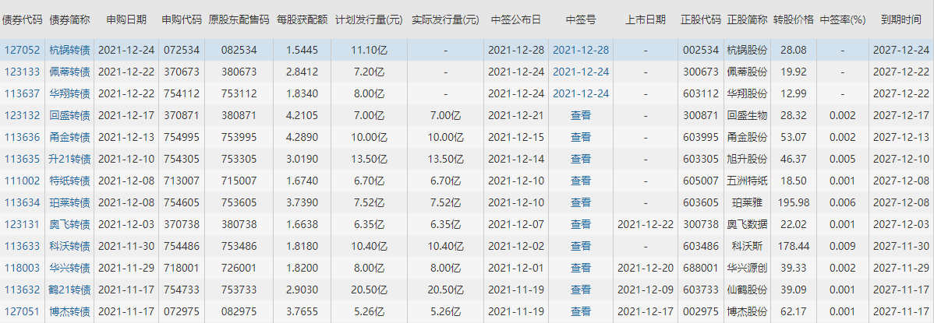The width and height of the screenshot is (934, 323).
Task: Click the 每股获配额 column header
Action: pyautogui.click(x=302, y=19)
